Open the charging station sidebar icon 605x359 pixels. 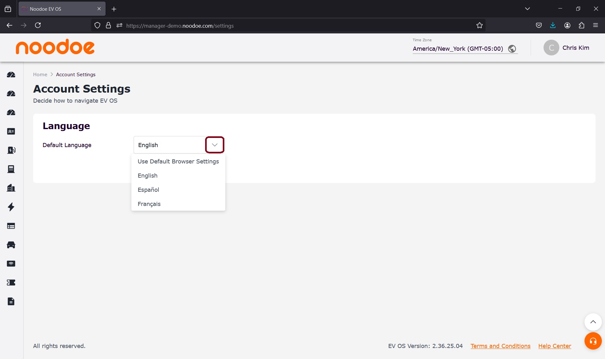(11, 150)
